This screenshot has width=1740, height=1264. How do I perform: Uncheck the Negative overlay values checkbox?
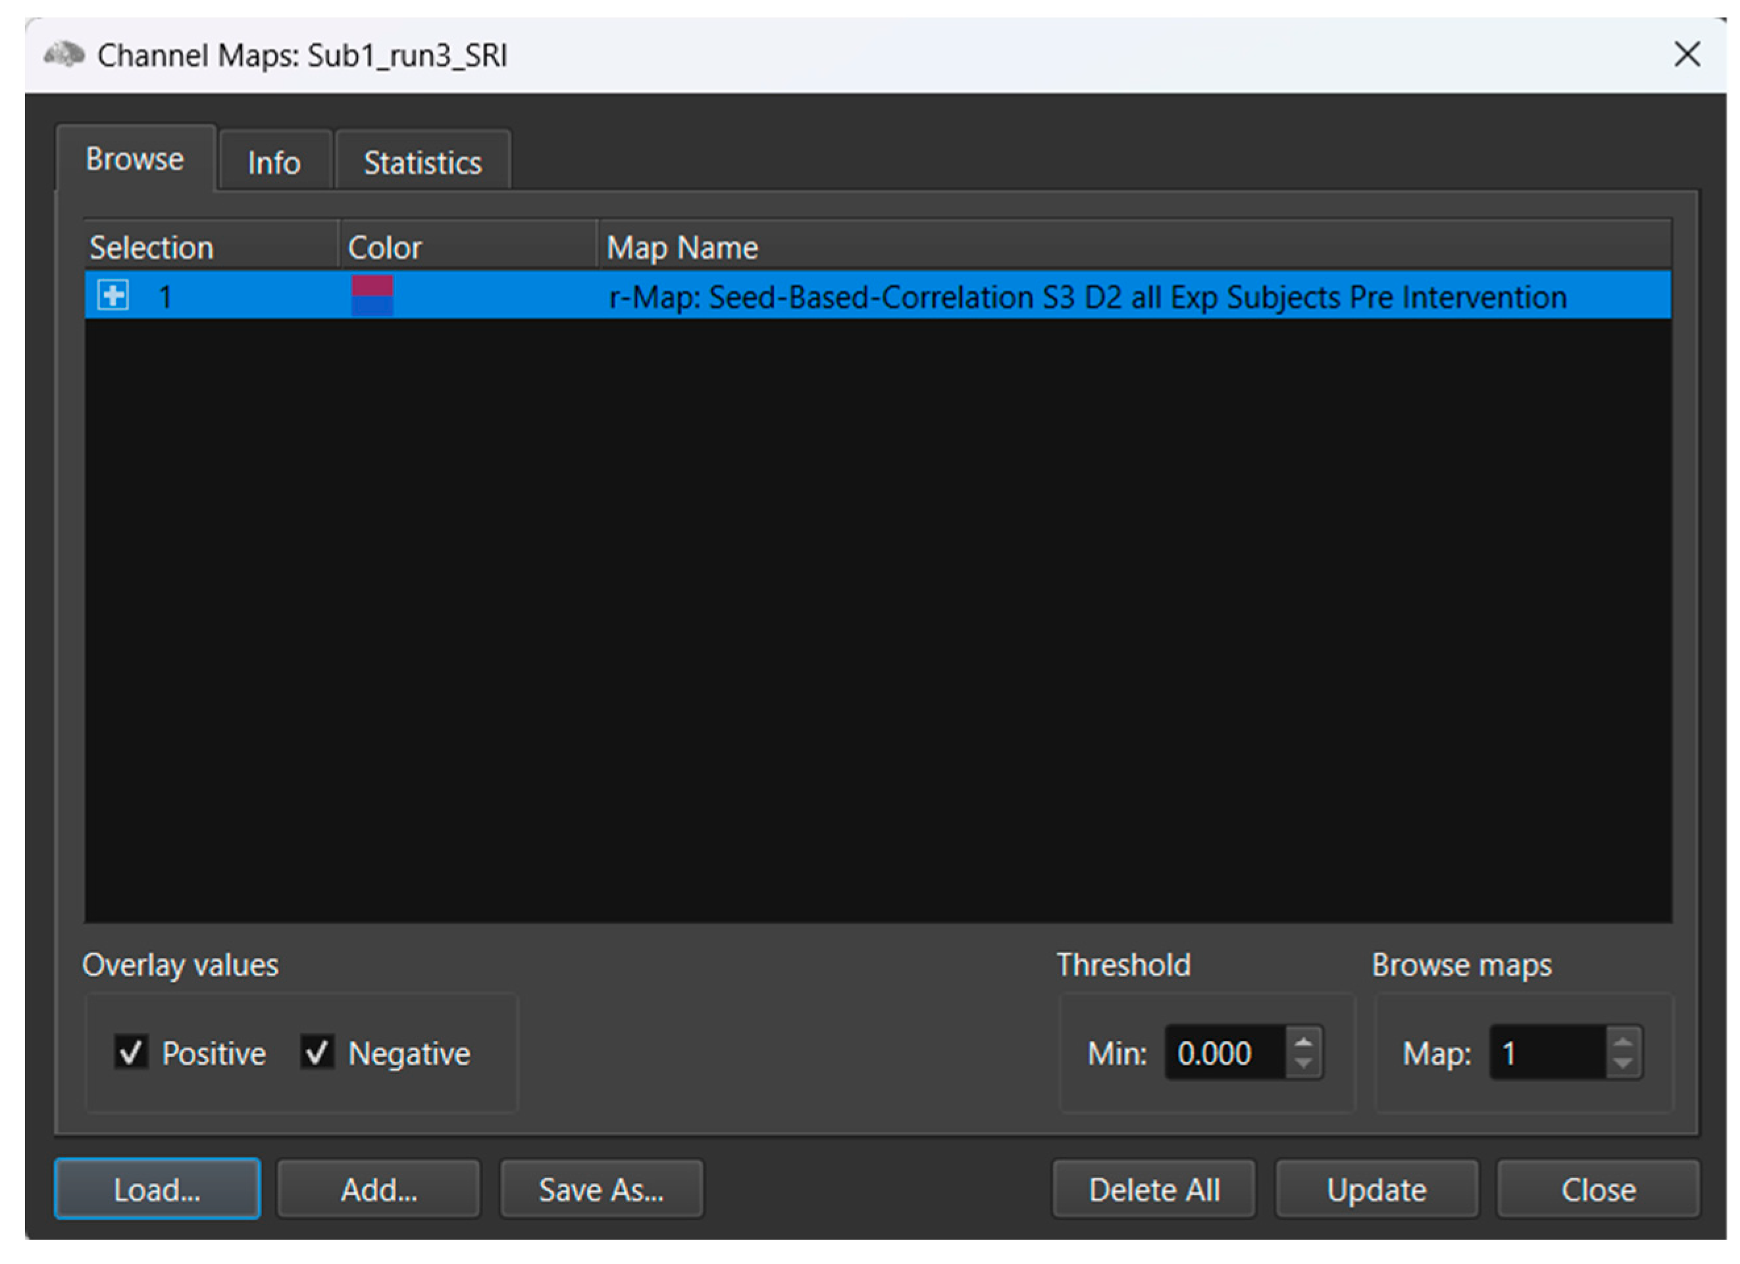tap(317, 1052)
